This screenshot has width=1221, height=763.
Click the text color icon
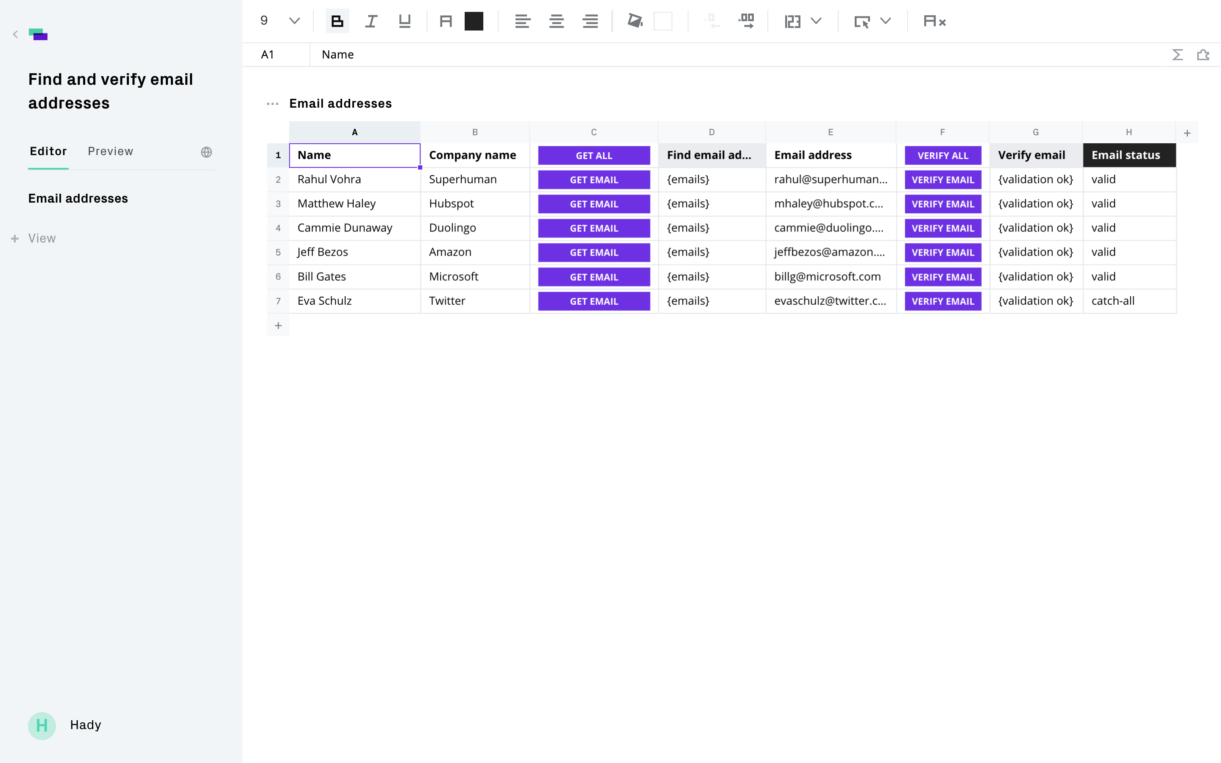(x=446, y=21)
